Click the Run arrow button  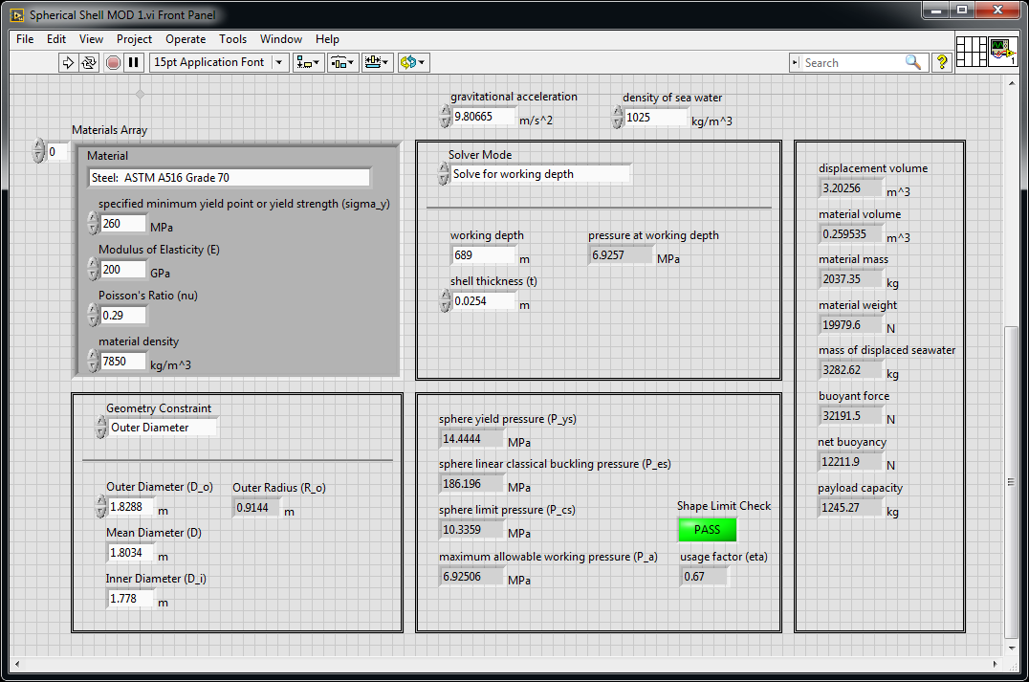click(x=68, y=62)
